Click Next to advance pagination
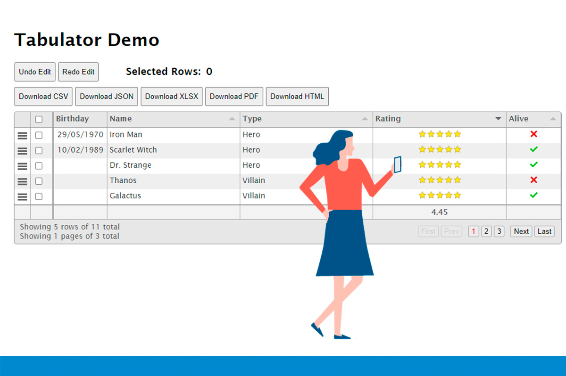Viewport: 566px width, 376px height. coord(521,231)
